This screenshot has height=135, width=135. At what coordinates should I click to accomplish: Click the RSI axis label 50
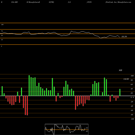(x=2, y=35)
